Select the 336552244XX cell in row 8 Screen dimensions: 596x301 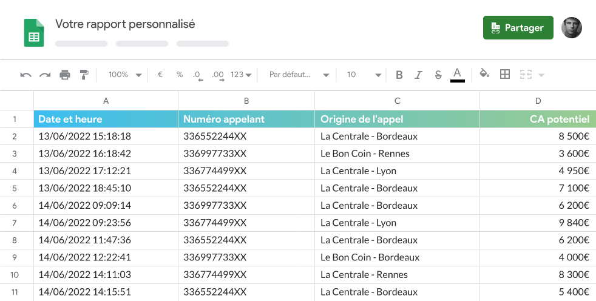click(x=246, y=240)
